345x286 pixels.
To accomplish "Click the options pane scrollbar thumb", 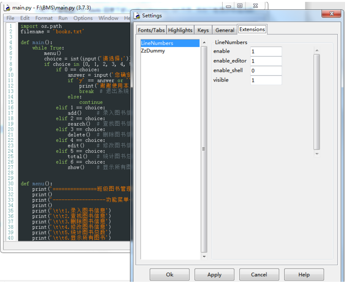I will coord(317,102).
